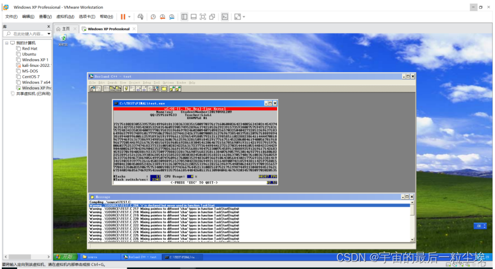
Task: Close the 库 library panel
Action: coord(49,27)
